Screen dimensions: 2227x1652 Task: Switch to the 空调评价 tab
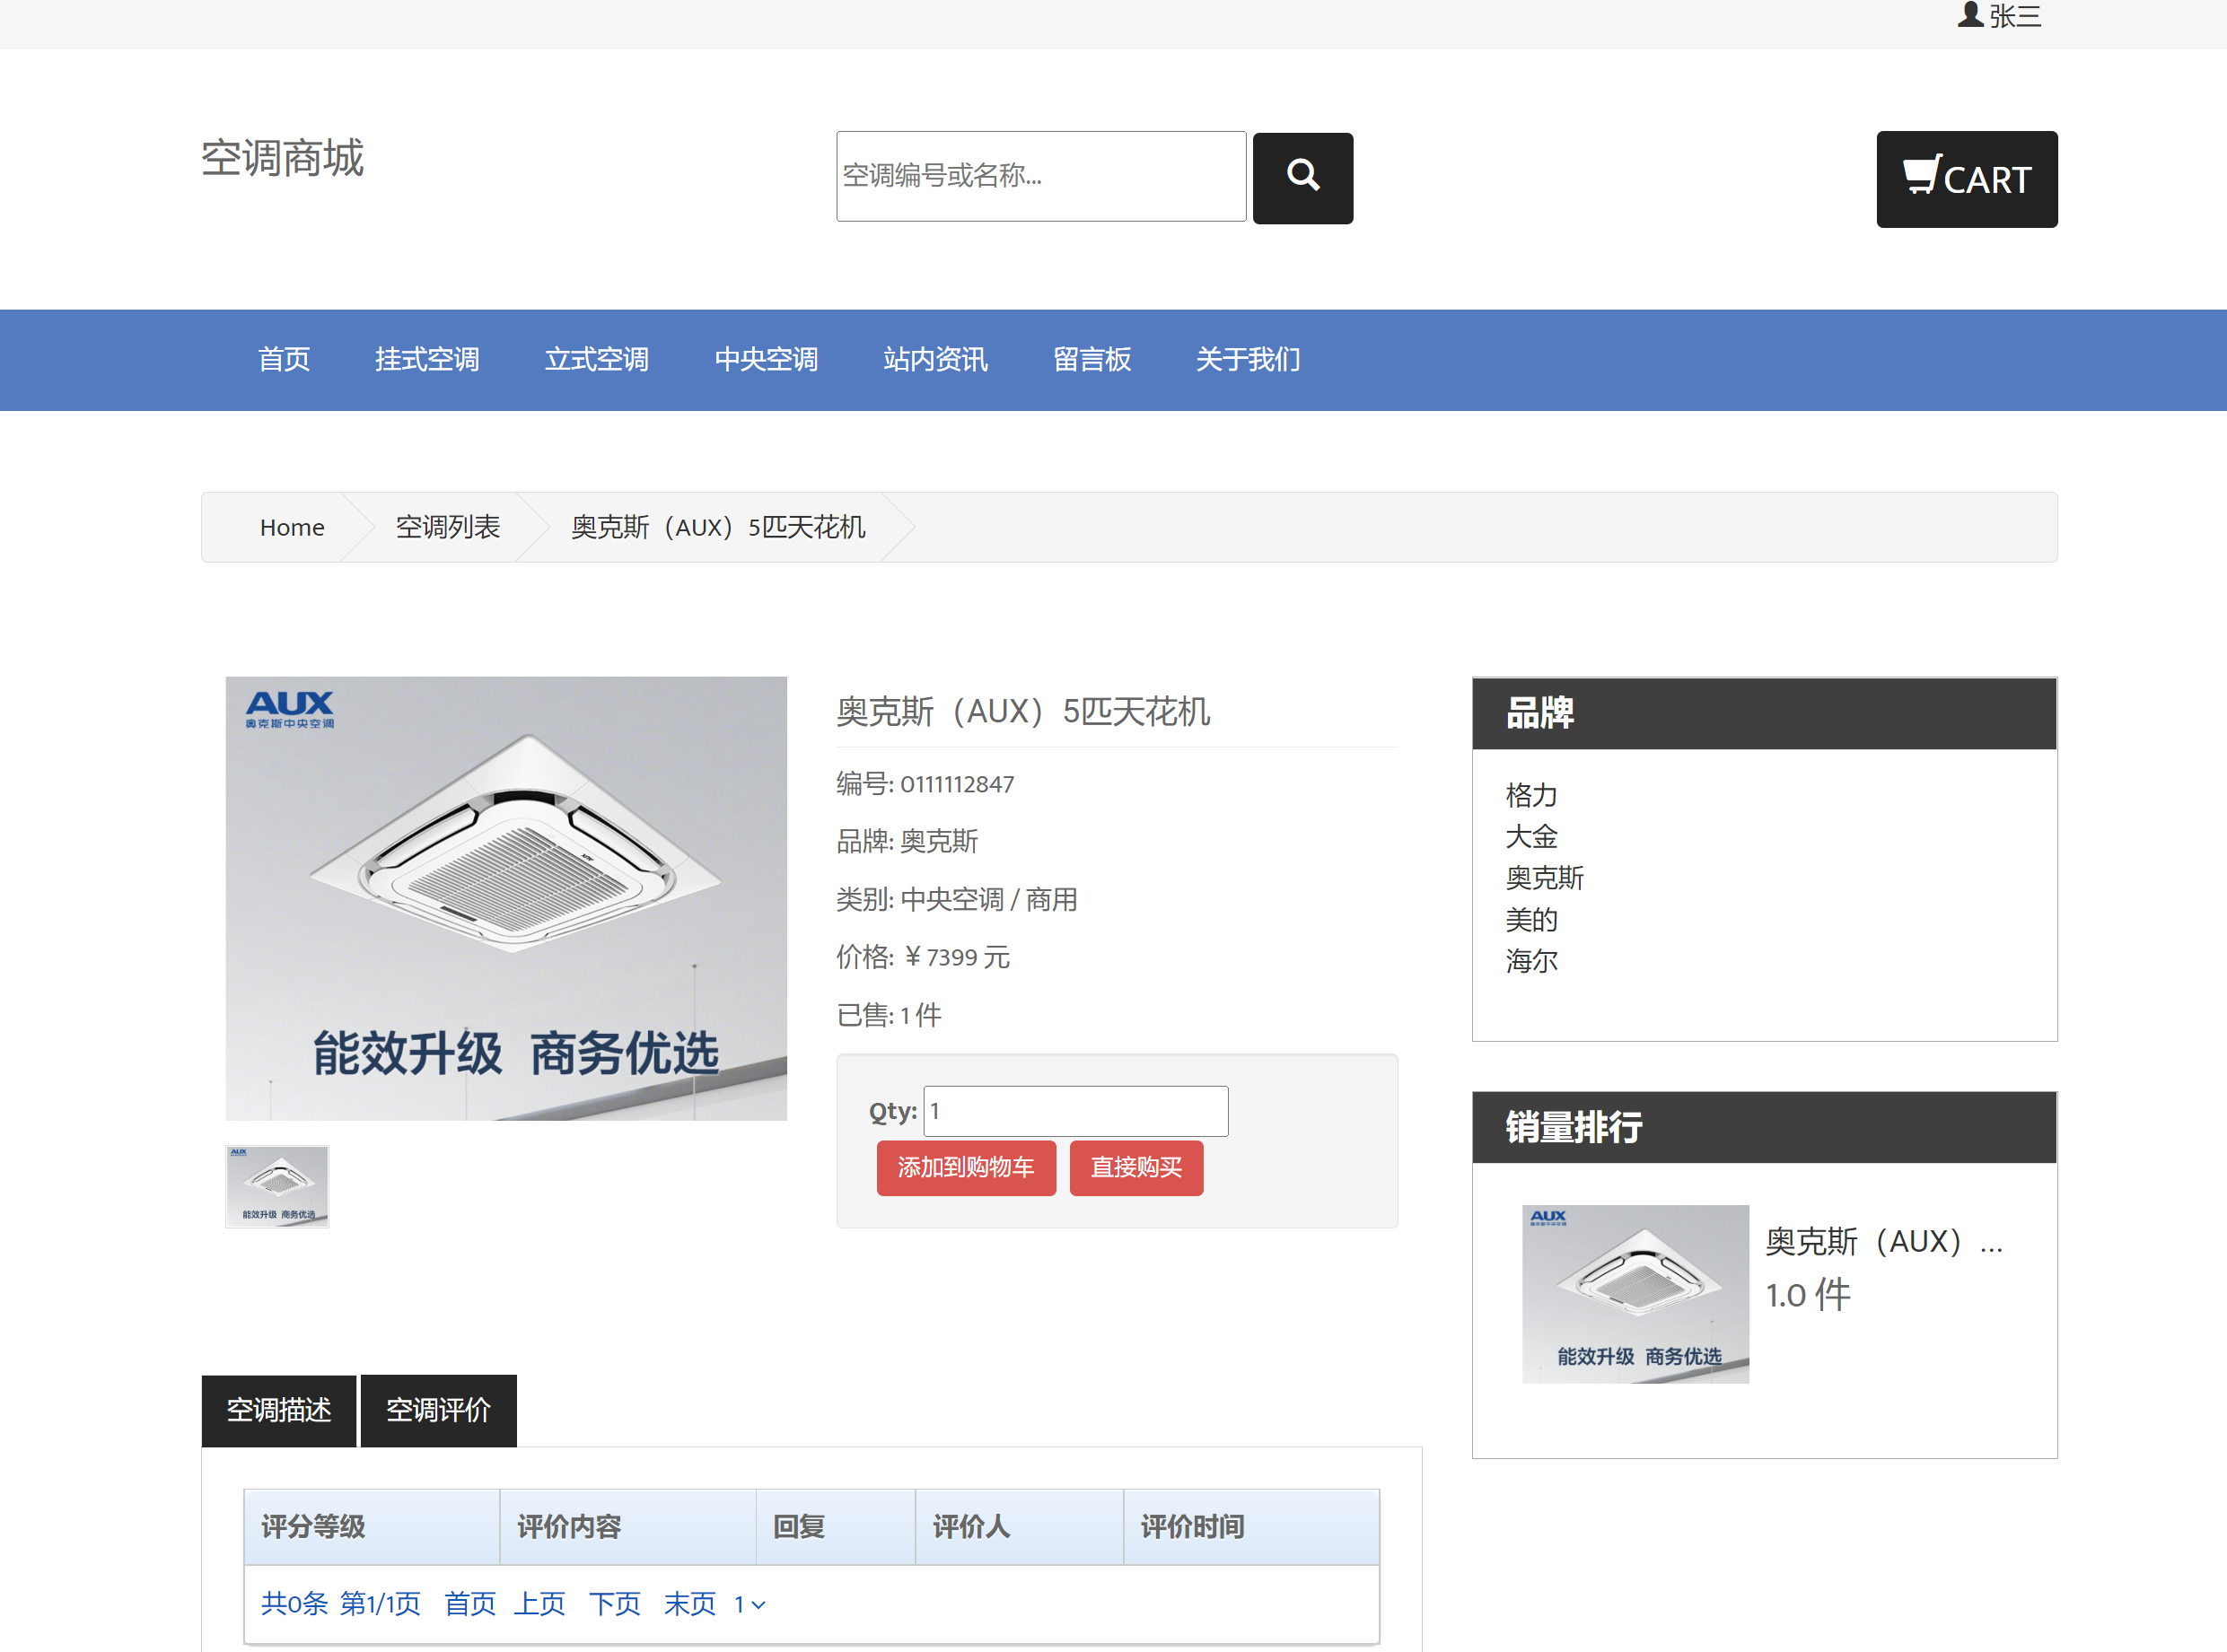tap(437, 1410)
